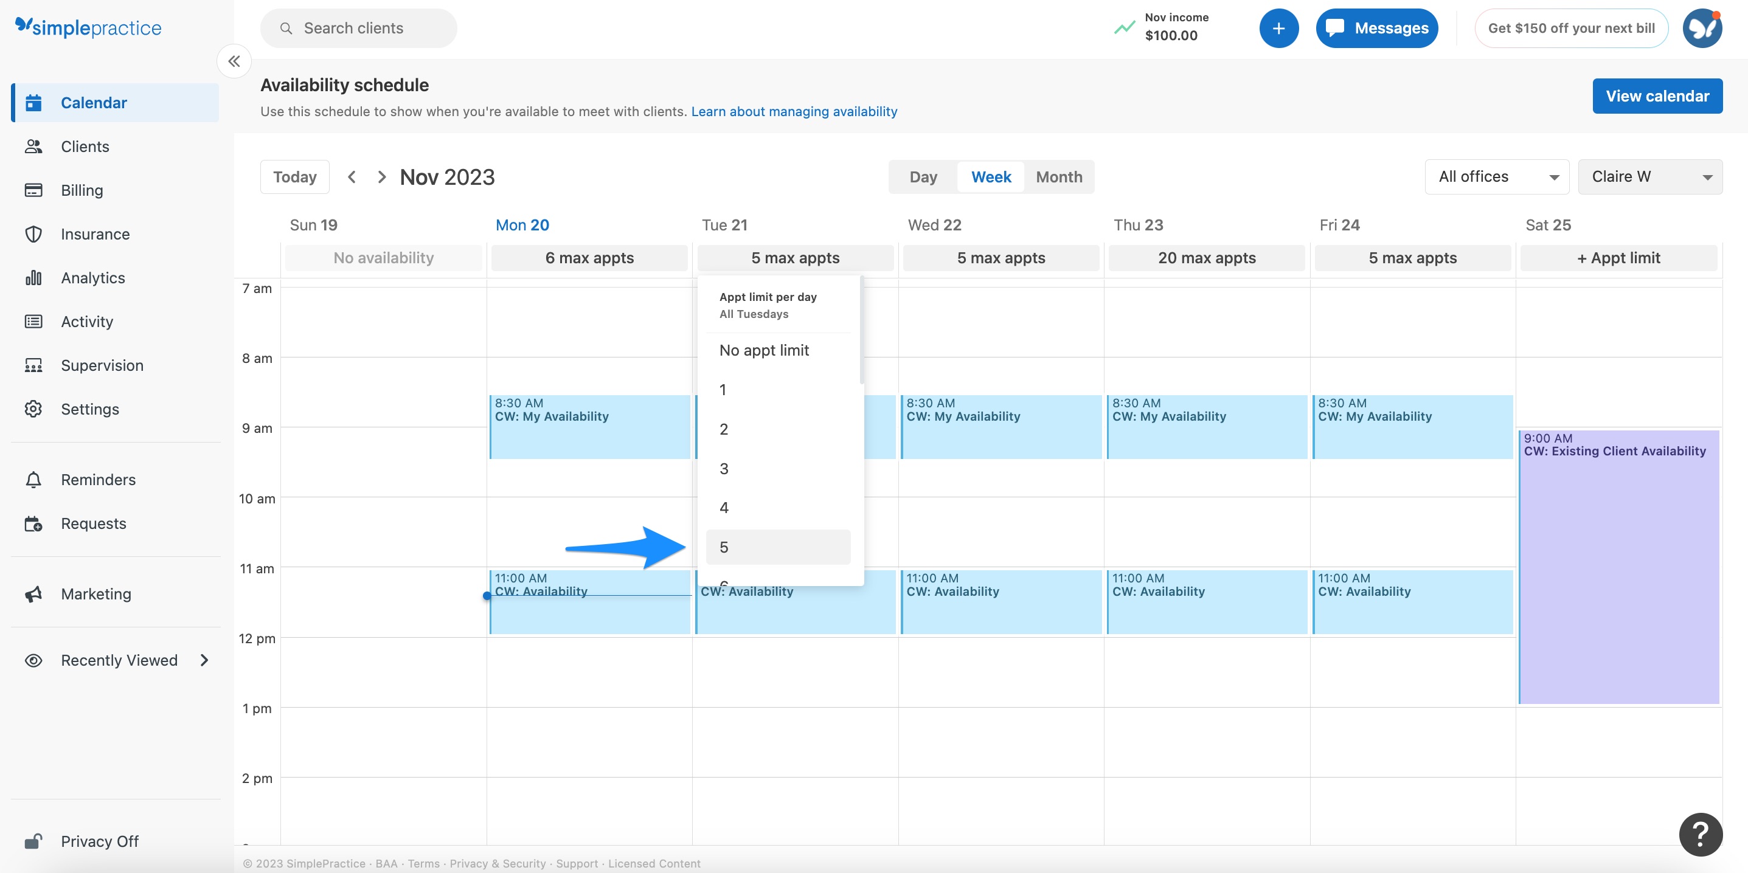Open the Marketing section
1748x873 pixels.
[95, 593]
